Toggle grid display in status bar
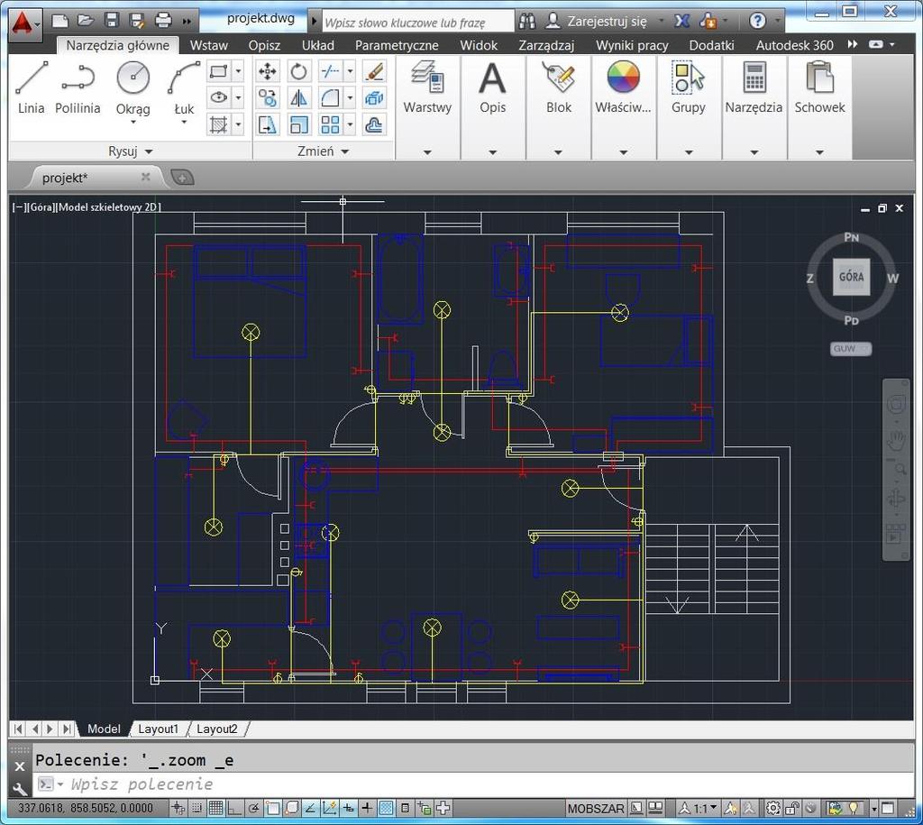The width and height of the screenshot is (923, 825). (x=215, y=808)
